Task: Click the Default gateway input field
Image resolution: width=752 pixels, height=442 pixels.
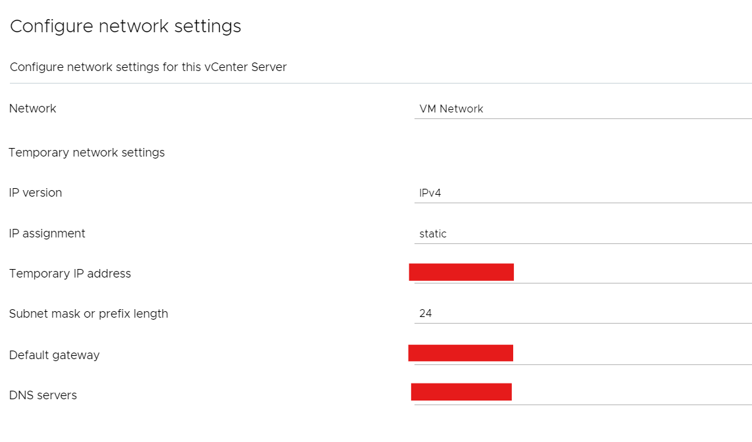Action: pos(632,355)
